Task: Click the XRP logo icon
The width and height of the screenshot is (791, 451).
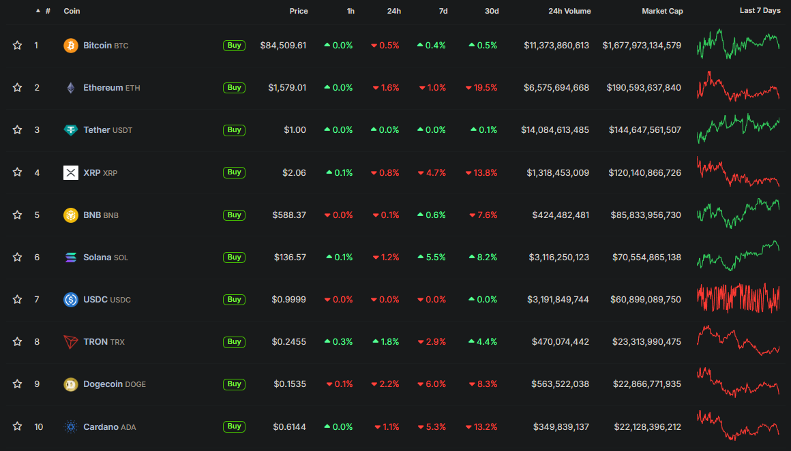Action: coord(71,173)
